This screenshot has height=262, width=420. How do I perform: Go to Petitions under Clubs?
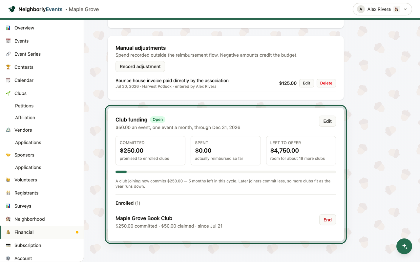pyautogui.click(x=24, y=106)
